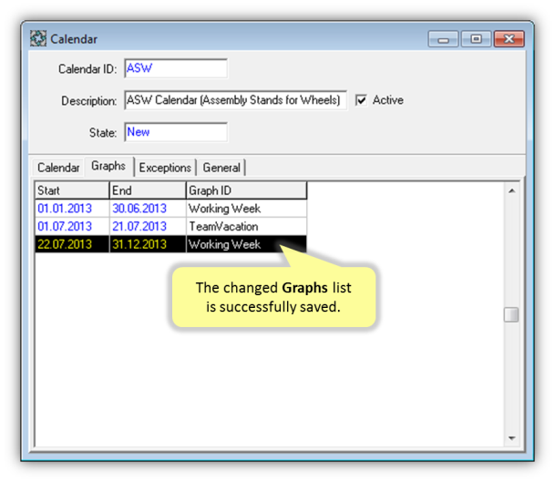Screen dimensions: 555x482
Task: Click the scrollbar up arrow
Action: pos(511,191)
